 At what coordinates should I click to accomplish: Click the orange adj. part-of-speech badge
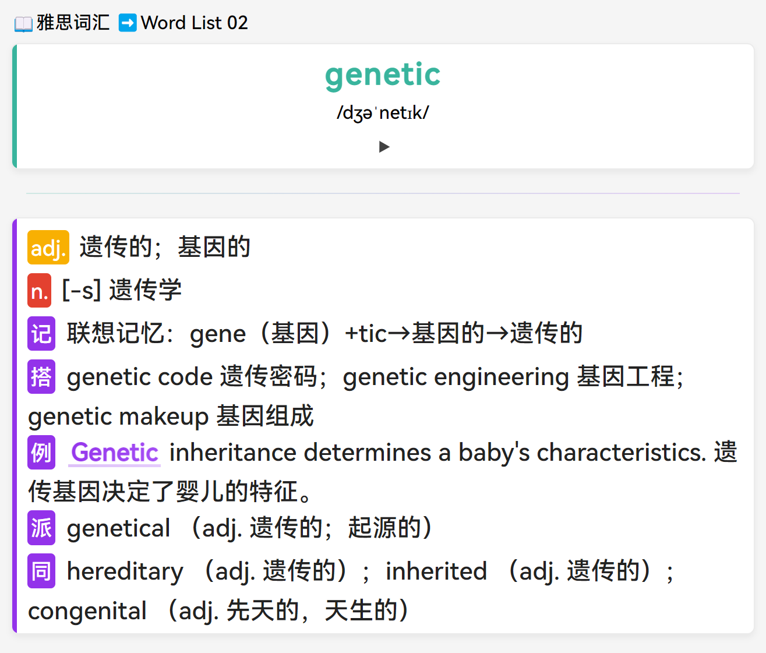tap(48, 248)
